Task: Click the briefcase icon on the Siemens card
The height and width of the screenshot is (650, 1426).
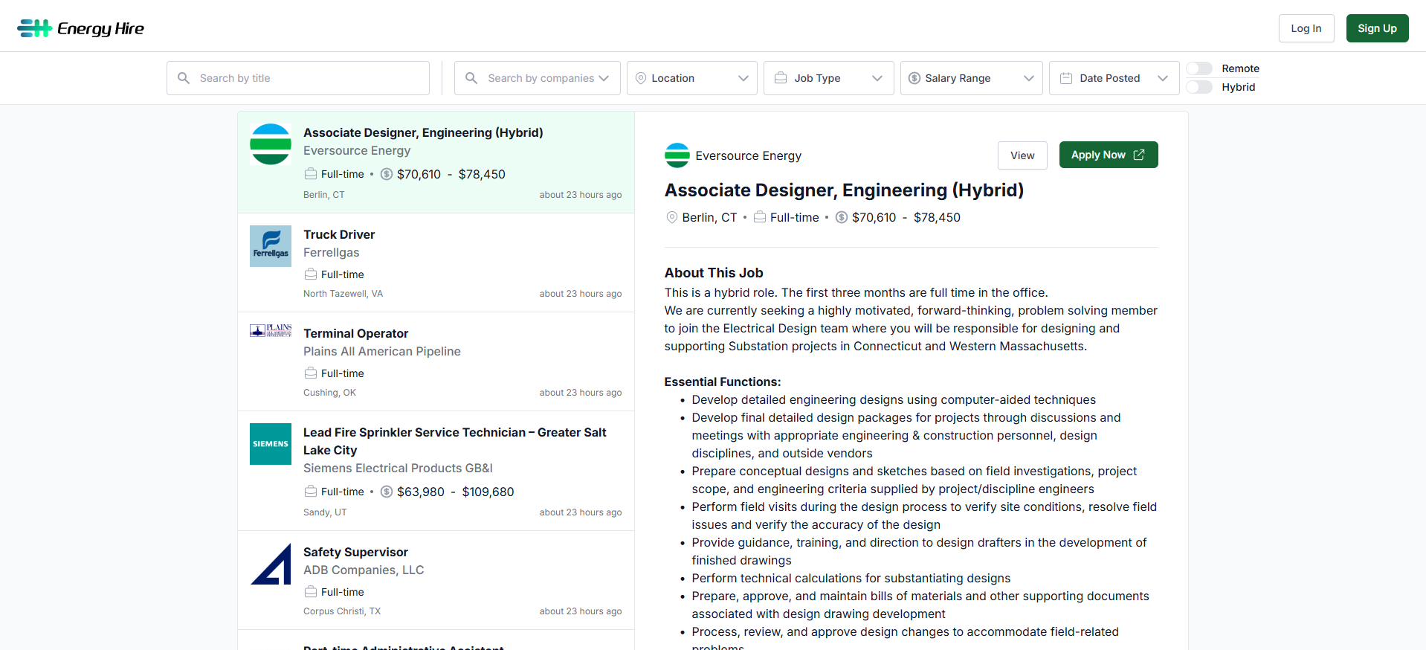Action: tap(311, 492)
